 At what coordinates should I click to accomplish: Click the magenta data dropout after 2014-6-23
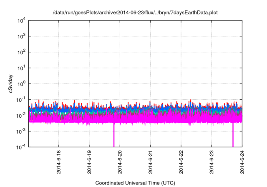pyautogui.click(x=233, y=135)
